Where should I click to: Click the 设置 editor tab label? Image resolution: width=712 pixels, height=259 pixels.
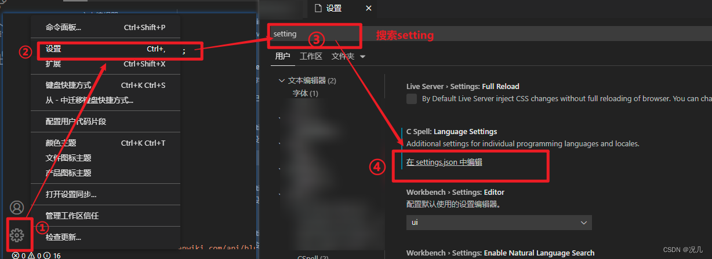pos(334,8)
